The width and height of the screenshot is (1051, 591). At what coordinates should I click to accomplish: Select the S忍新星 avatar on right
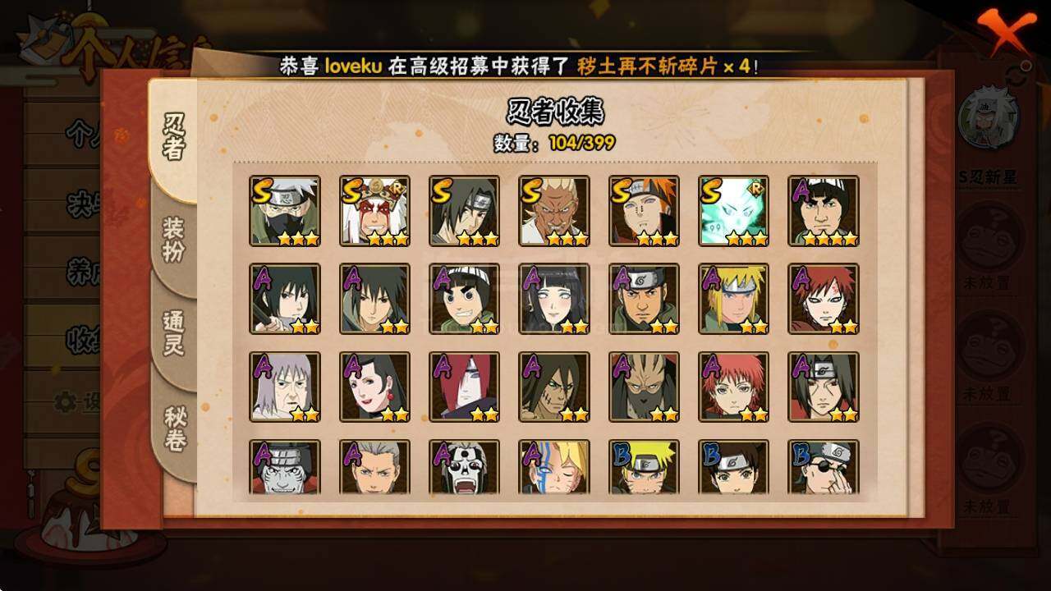click(988, 119)
